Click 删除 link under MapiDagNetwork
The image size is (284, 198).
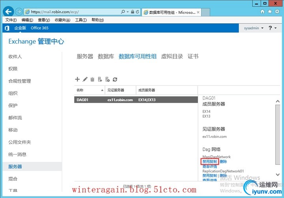223,161
